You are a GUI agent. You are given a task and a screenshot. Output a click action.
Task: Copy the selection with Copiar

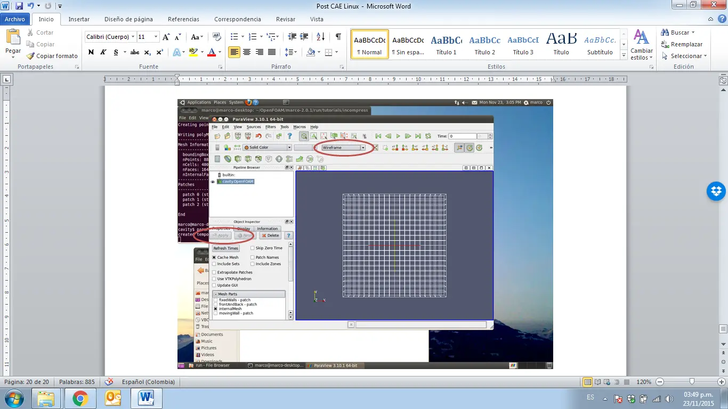click(x=40, y=44)
